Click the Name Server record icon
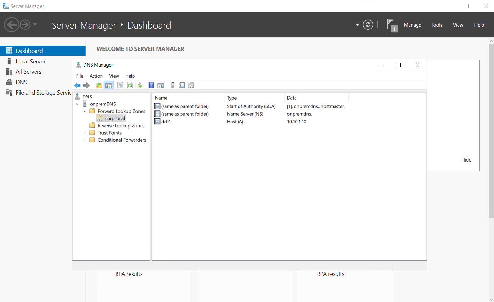This screenshot has height=302, width=494. (x=157, y=114)
